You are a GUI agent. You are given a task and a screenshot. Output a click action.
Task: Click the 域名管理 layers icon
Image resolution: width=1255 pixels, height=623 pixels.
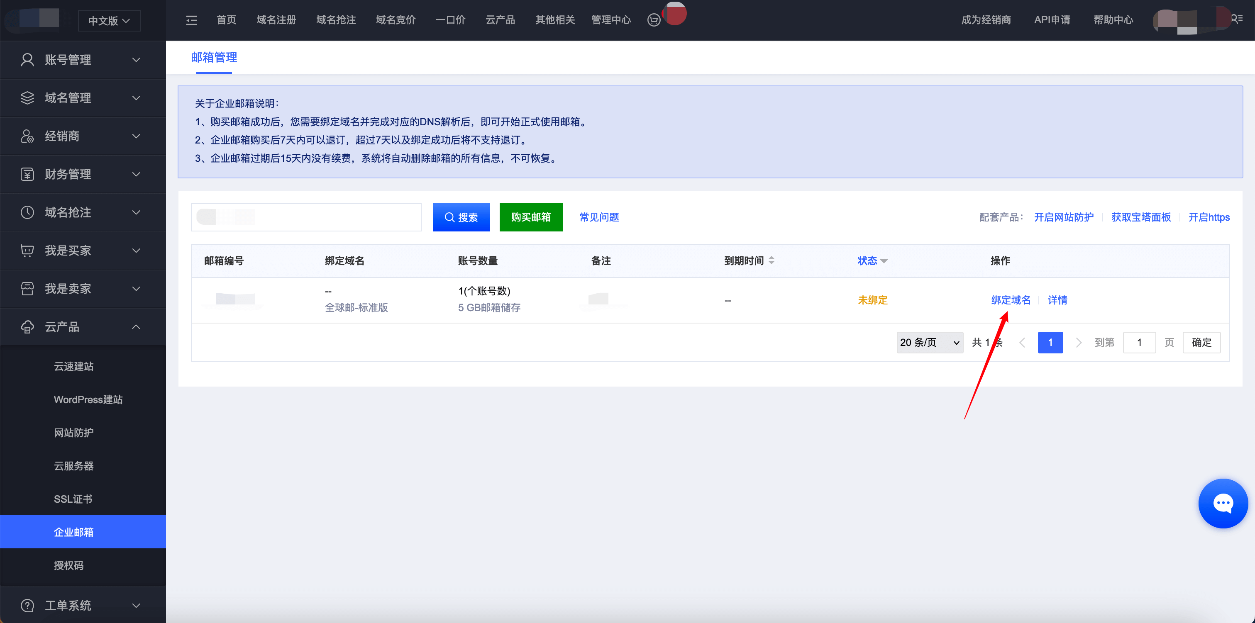click(x=27, y=97)
